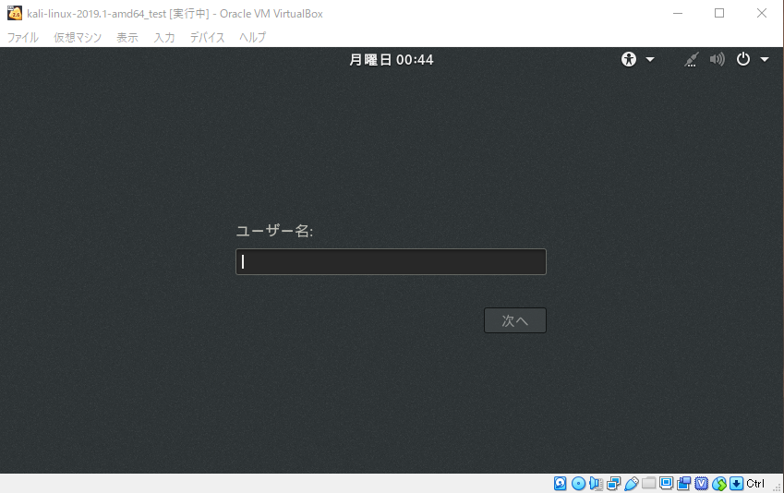The height and width of the screenshot is (493, 784).
Task: Click the optical disc indicator icon
Action: 578,484
